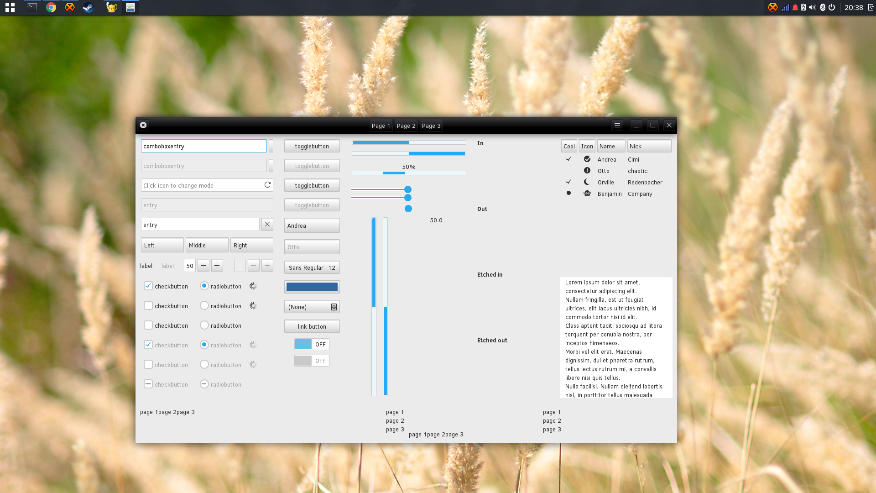Toggle the Cool checkmark for Andrea
876x493 pixels.
point(569,159)
